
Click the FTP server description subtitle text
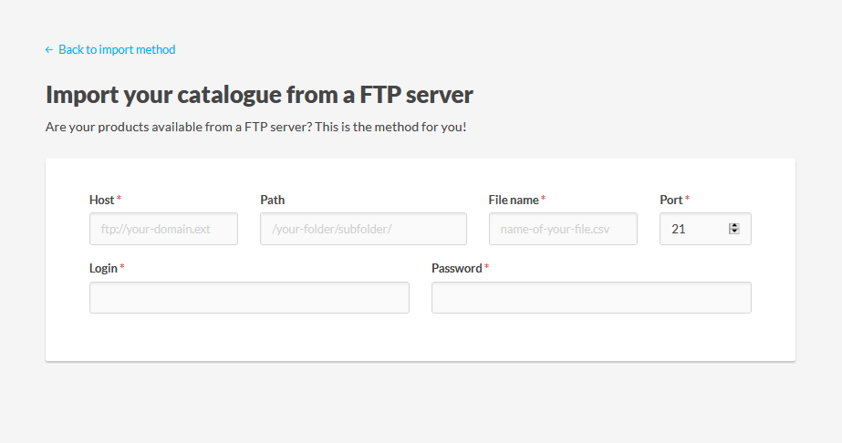click(x=255, y=127)
